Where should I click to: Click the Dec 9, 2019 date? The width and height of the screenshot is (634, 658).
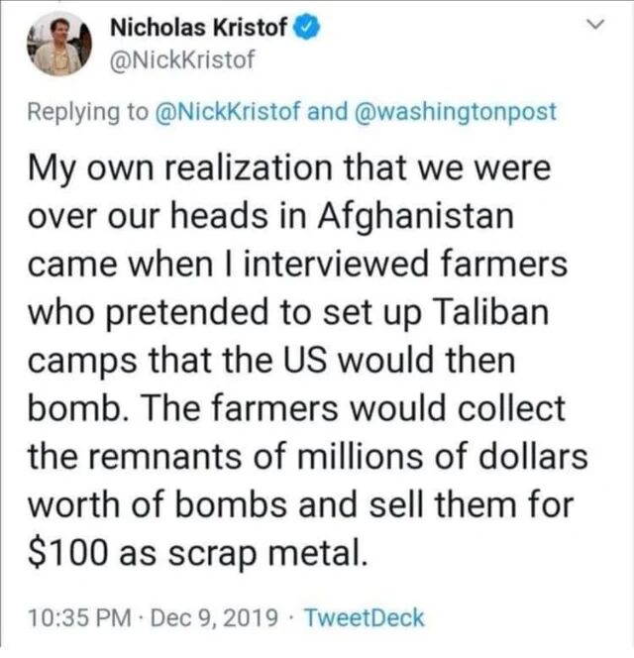pyautogui.click(x=214, y=618)
